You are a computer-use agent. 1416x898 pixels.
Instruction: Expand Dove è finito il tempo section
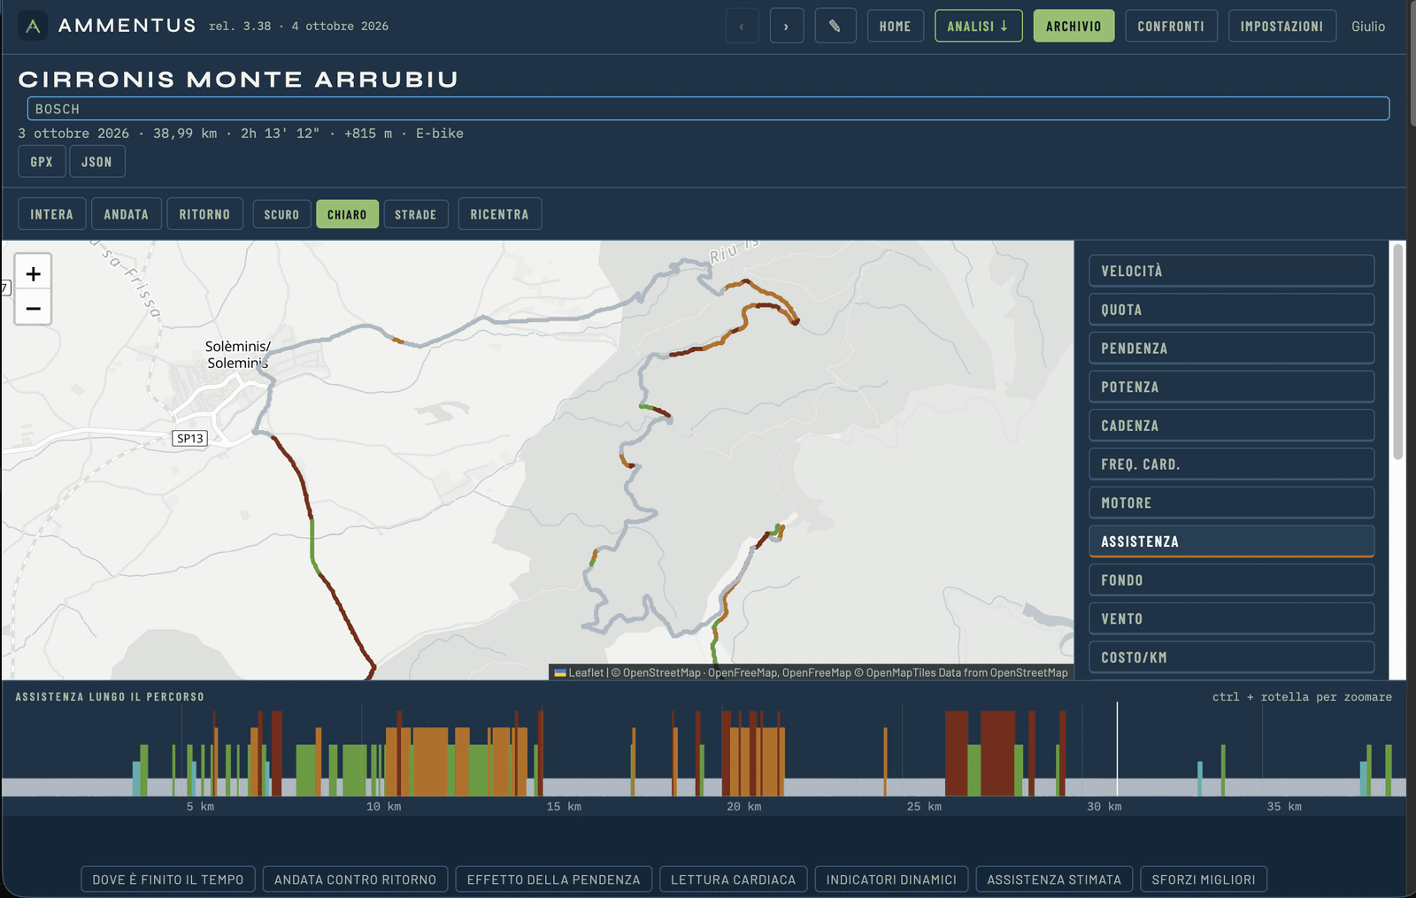tap(168, 879)
